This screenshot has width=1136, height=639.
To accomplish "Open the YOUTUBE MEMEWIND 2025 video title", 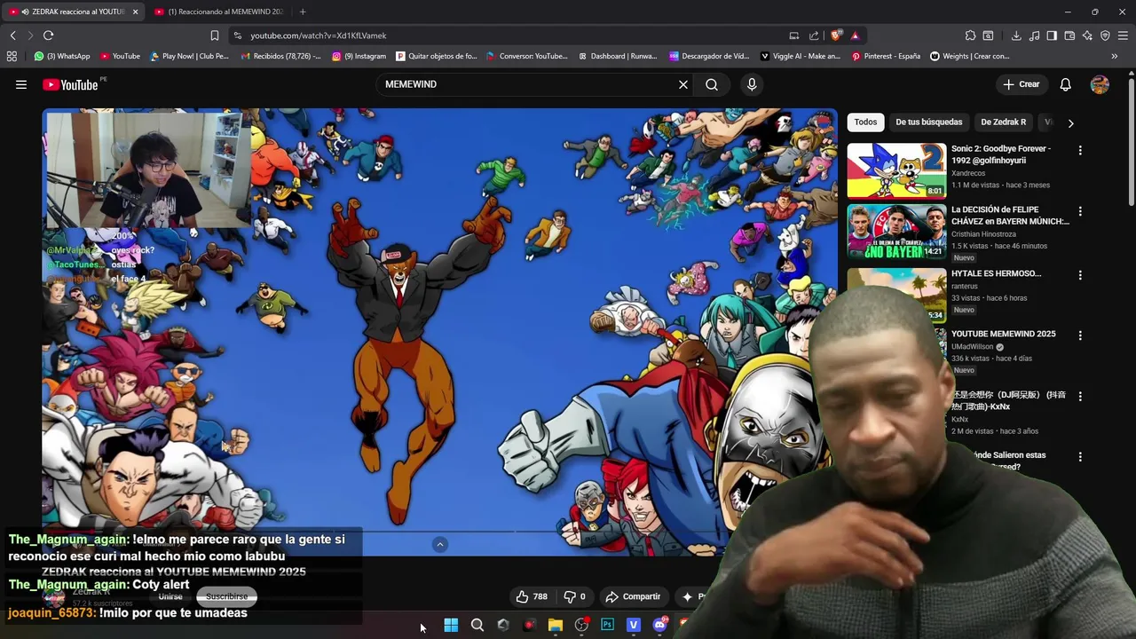I will pos(1003,334).
